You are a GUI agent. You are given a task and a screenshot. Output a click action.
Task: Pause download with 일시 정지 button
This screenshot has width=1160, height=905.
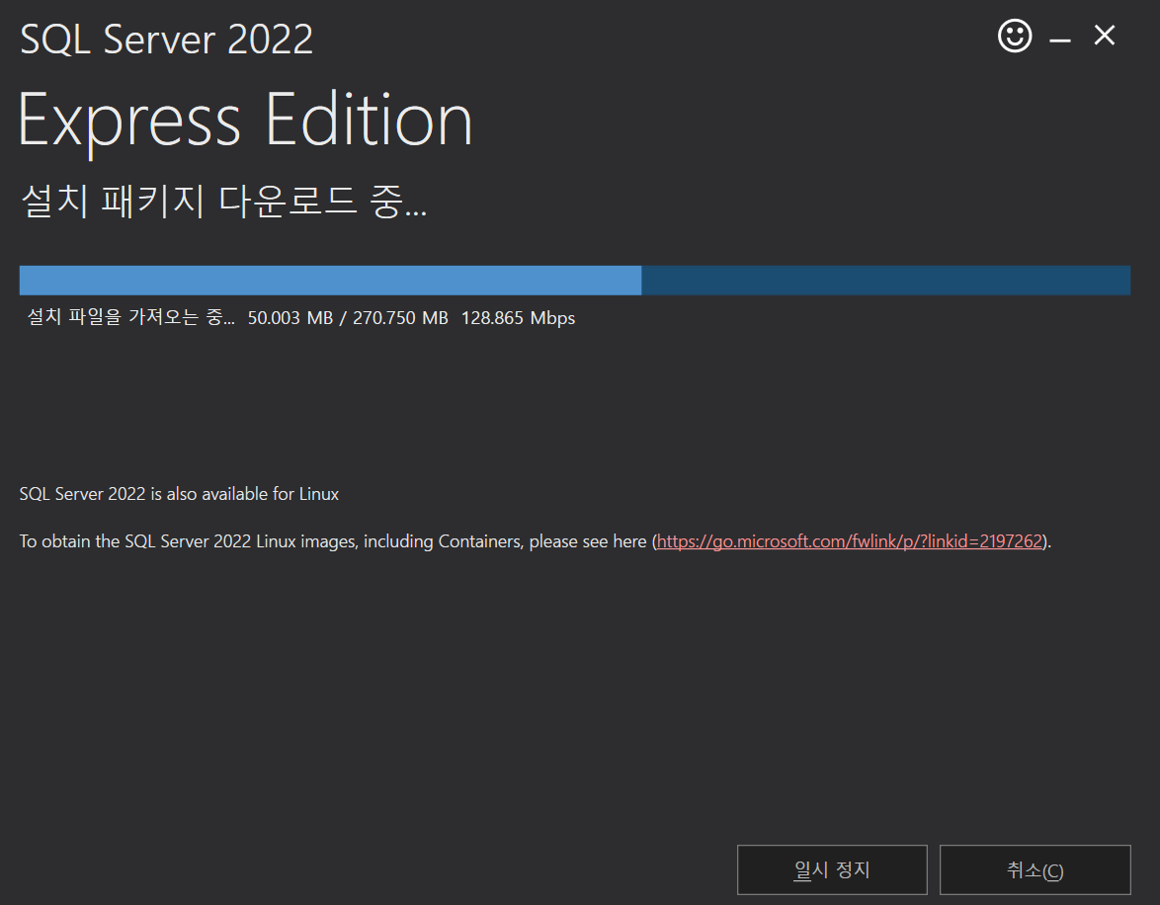click(832, 869)
